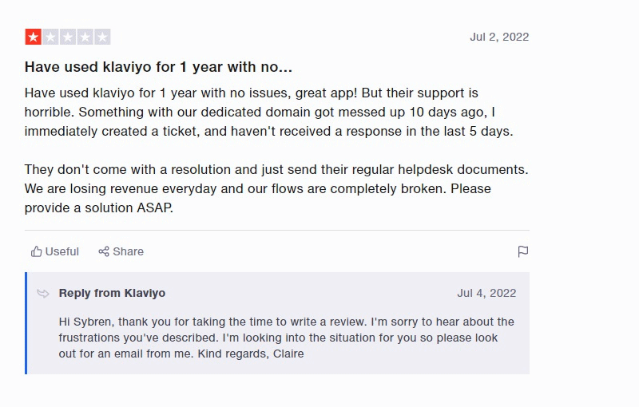This screenshot has width=639, height=407.
Task: Click the divider line above Useful
Action: (276, 231)
